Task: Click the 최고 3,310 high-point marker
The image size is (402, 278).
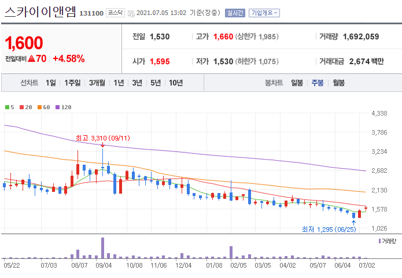Action: point(102,138)
